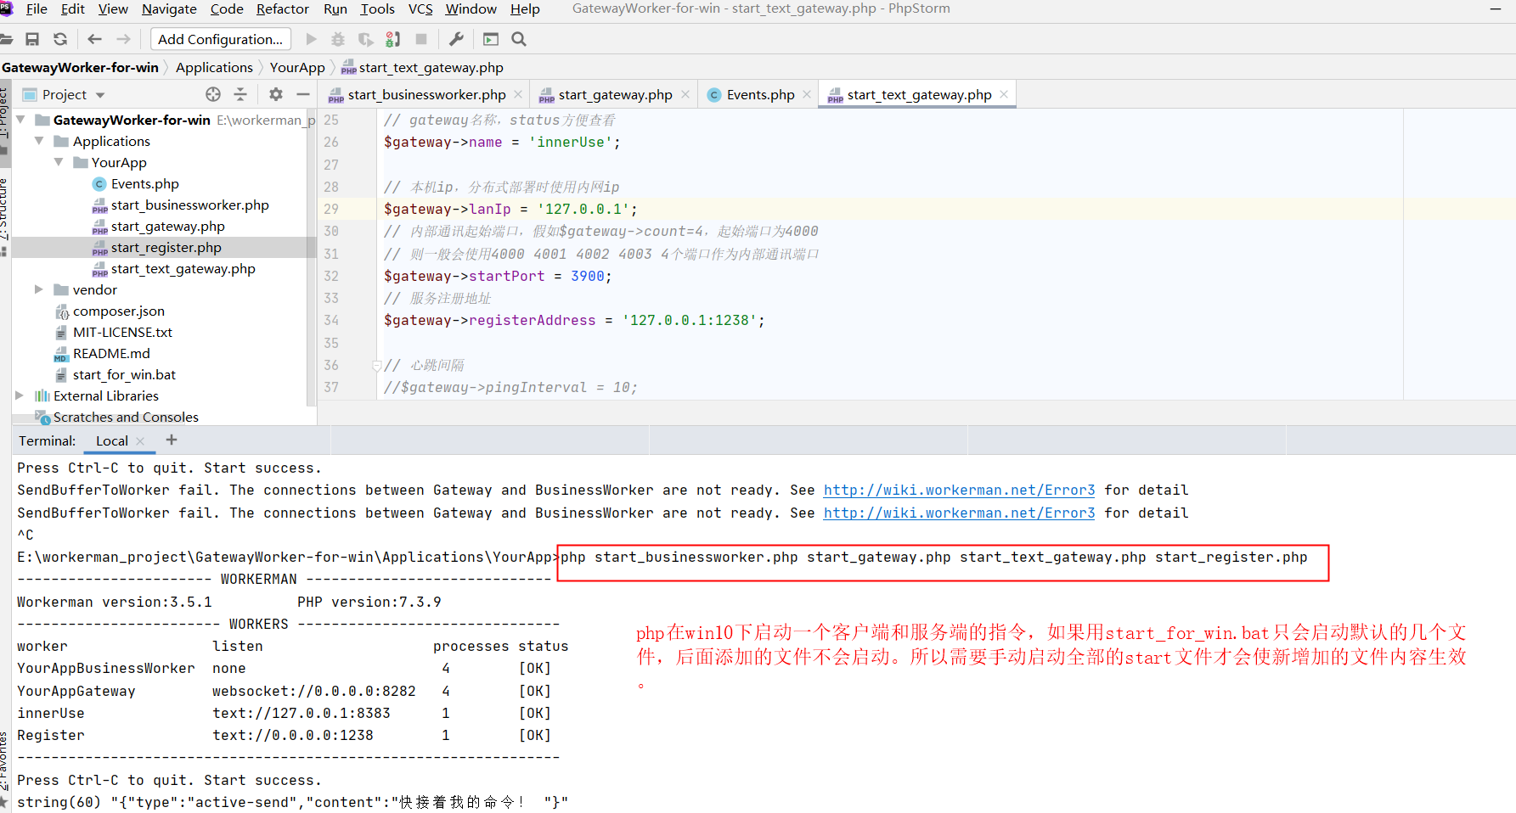Click the Open folder toolbar icon

coord(6,39)
